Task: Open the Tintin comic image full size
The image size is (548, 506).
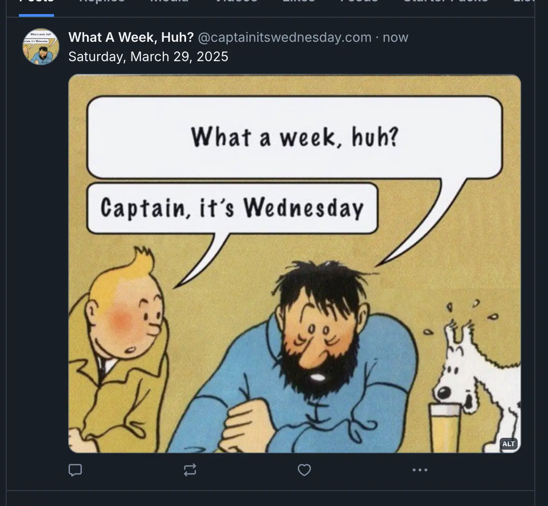Action: pos(295,264)
